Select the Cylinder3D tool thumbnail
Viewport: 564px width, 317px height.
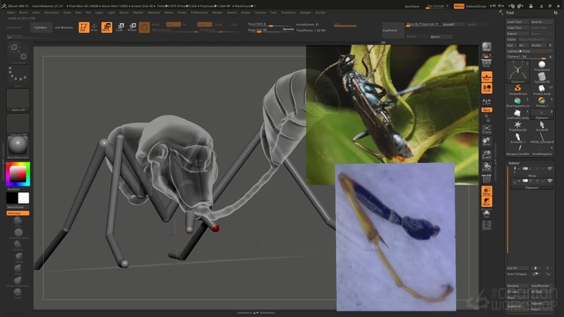click(542, 78)
